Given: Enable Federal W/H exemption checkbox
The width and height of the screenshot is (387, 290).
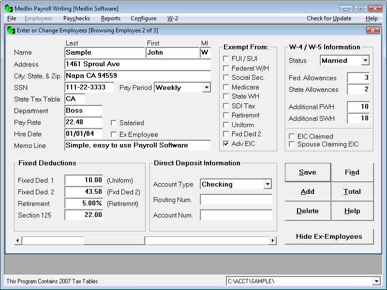Looking at the screenshot, I should coord(226,68).
